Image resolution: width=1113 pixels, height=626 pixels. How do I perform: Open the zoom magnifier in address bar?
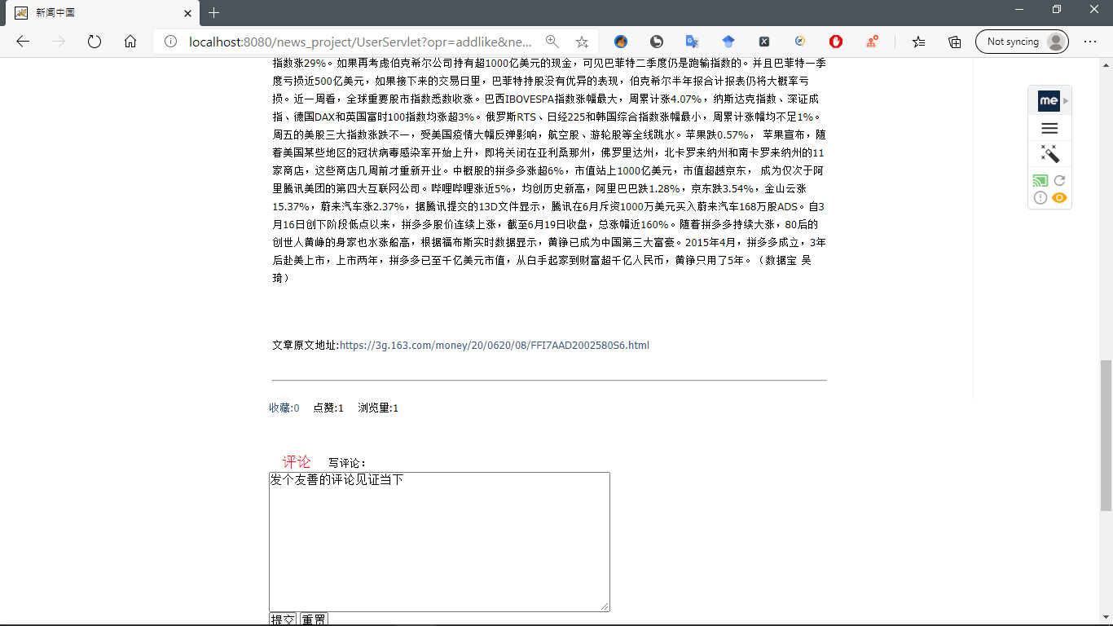552,42
